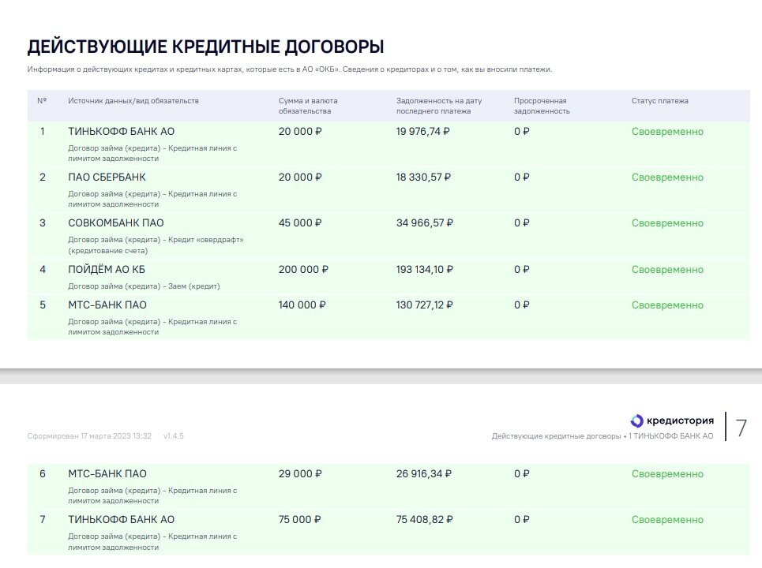The height and width of the screenshot is (568, 762).
Task: Click page number 7 in footer
Action: coord(741,428)
